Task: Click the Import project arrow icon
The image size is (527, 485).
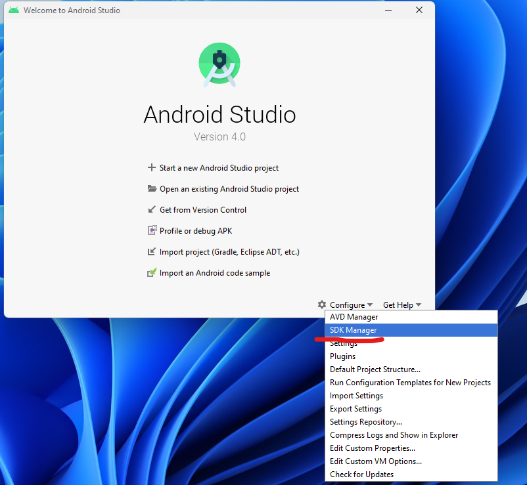Action: pos(152,252)
